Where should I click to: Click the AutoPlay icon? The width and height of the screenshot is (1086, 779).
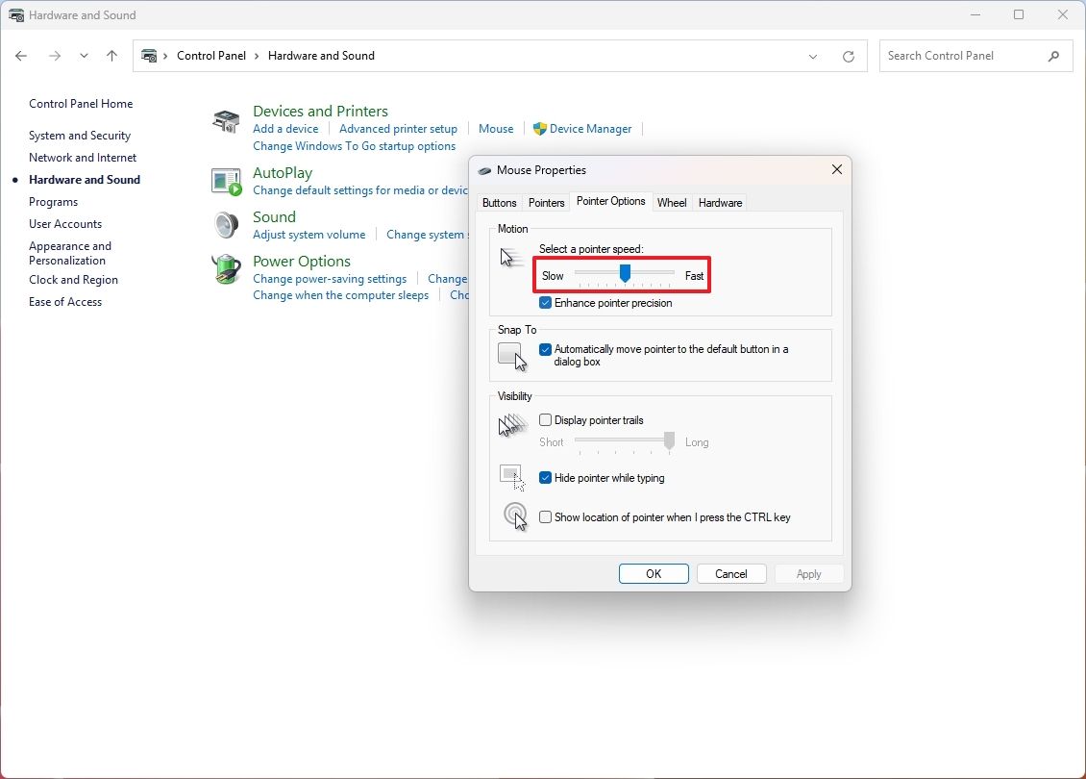(226, 180)
